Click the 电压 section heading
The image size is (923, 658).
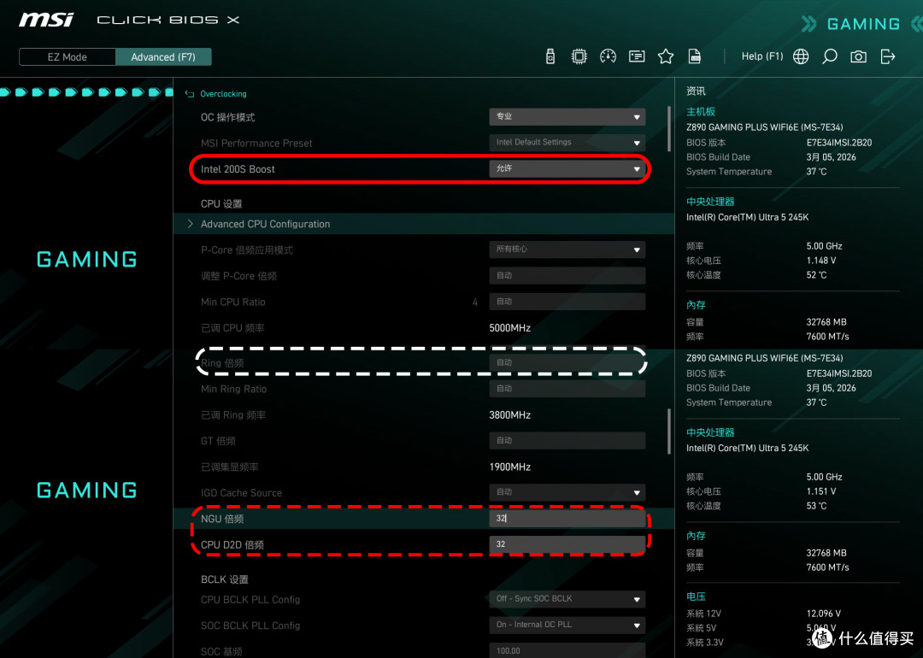[696, 596]
